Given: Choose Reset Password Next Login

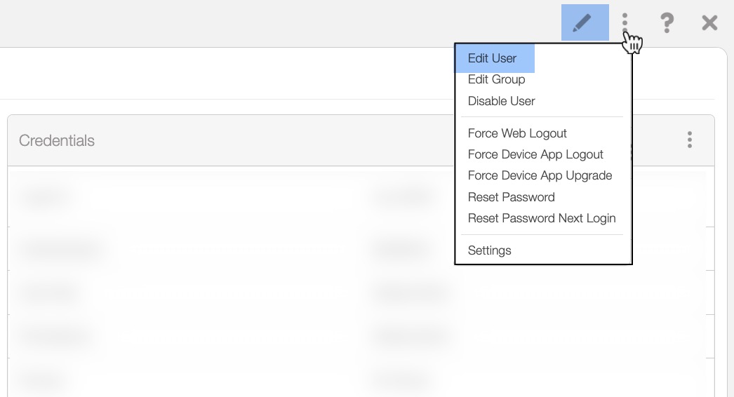Looking at the screenshot, I should coord(542,218).
